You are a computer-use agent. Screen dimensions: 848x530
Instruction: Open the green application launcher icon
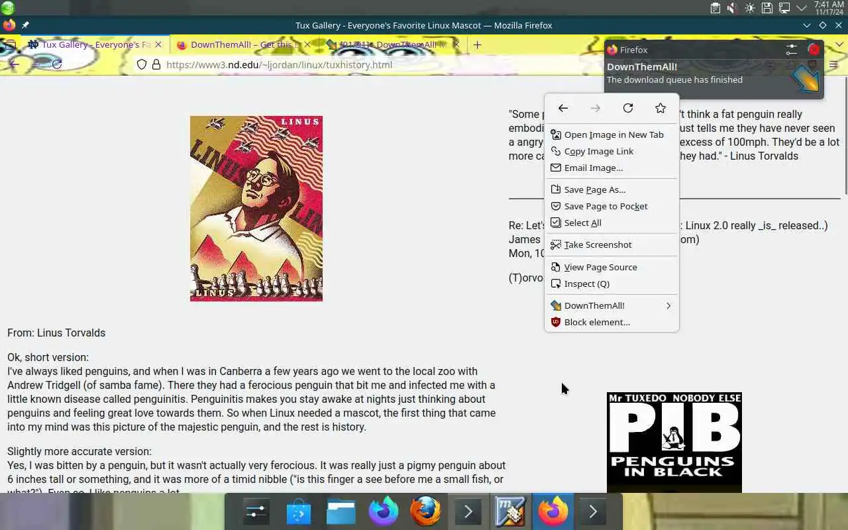click(x=7, y=8)
